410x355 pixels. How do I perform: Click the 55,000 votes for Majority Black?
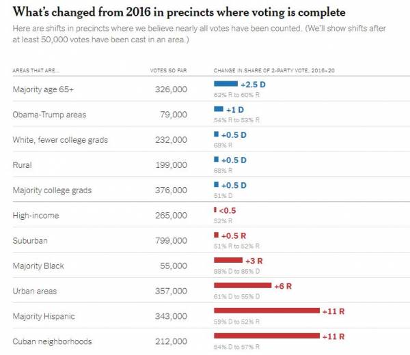tap(174, 266)
